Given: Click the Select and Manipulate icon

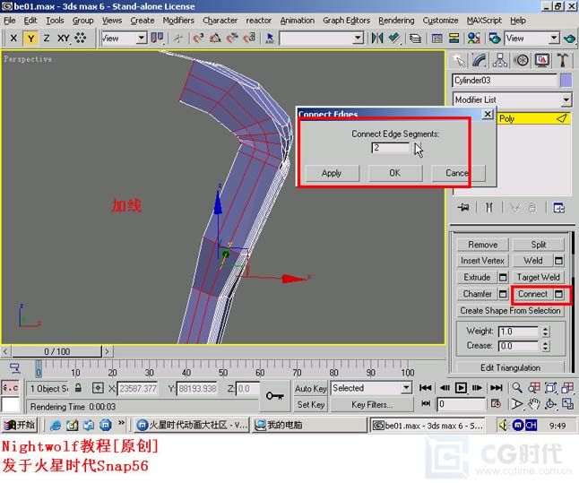Looking at the screenshot, I should pos(178,38).
